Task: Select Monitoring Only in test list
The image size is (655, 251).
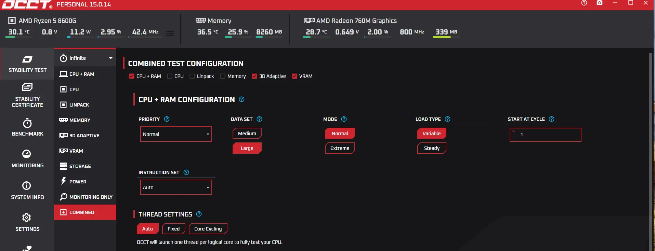Action: [91, 197]
